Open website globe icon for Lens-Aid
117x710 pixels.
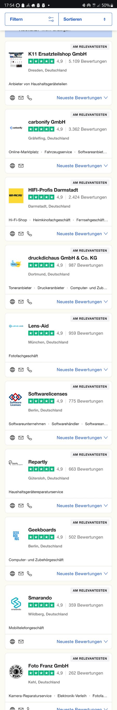coord(12,370)
